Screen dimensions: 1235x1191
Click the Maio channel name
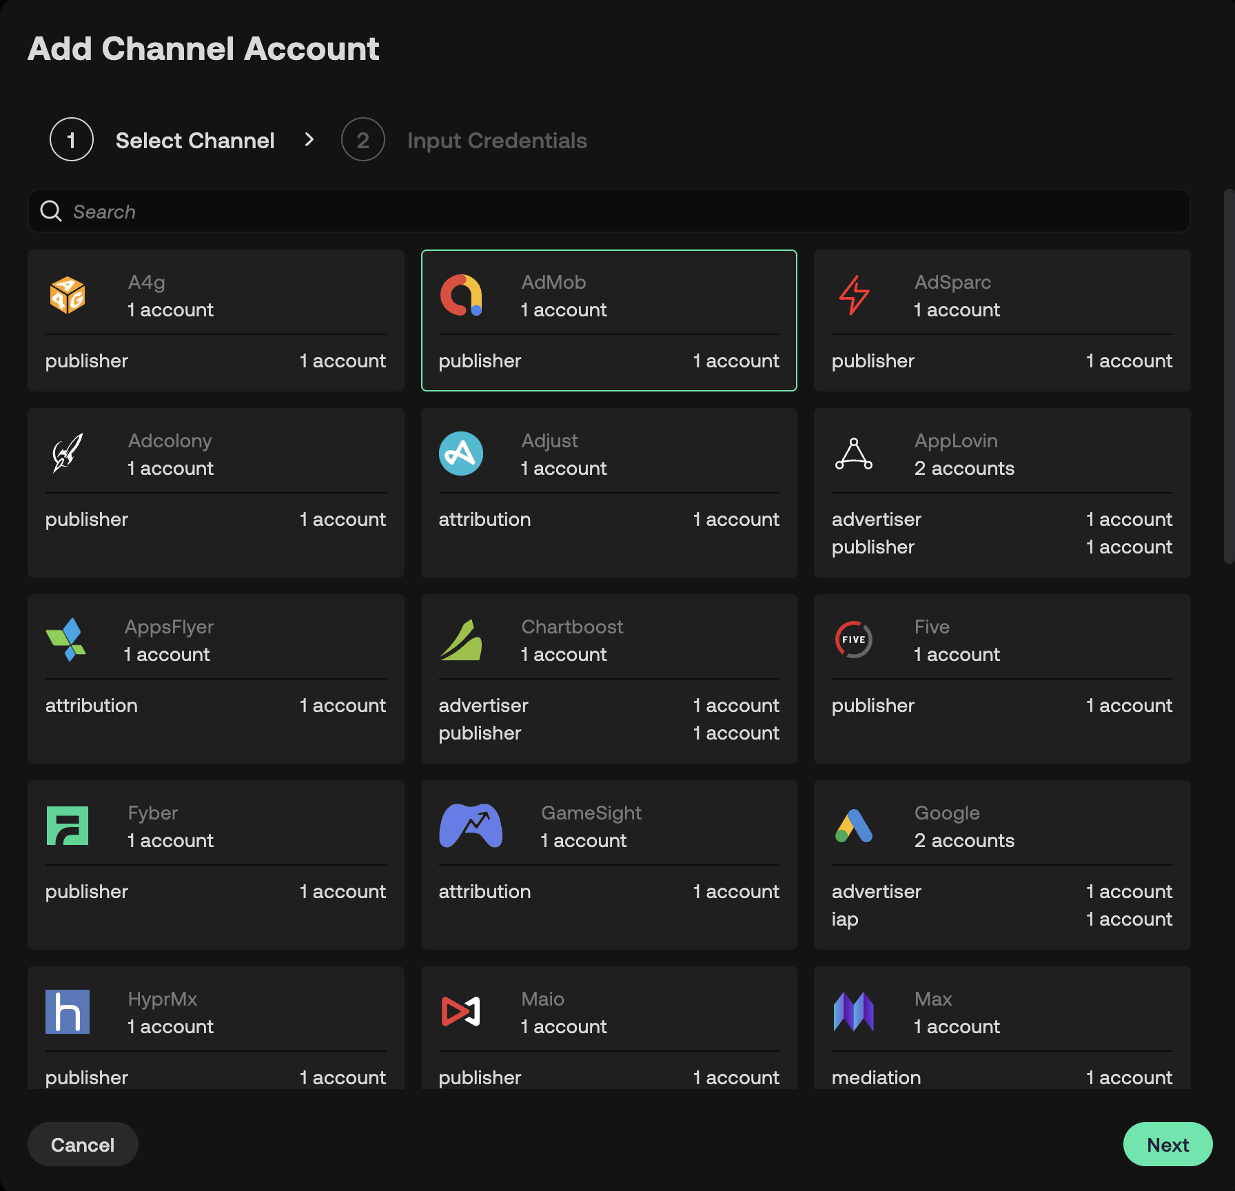[x=543, y=999]
